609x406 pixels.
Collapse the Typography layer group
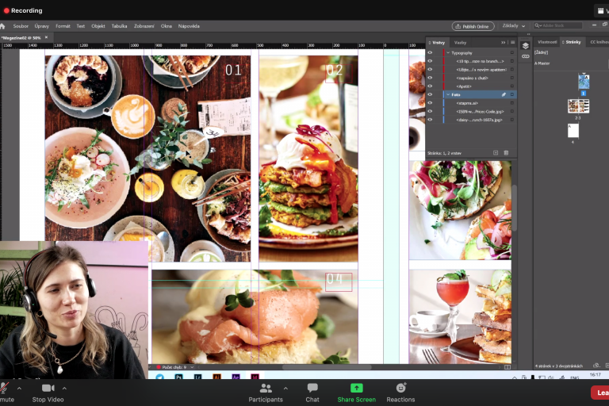click(x=448, y=52)
